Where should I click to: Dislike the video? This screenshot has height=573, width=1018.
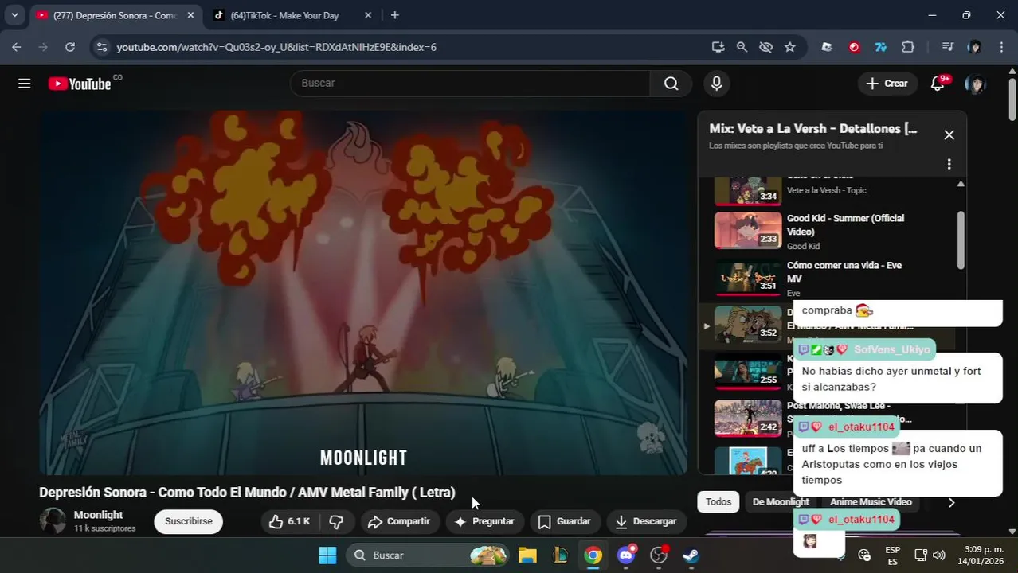[335, 521]
